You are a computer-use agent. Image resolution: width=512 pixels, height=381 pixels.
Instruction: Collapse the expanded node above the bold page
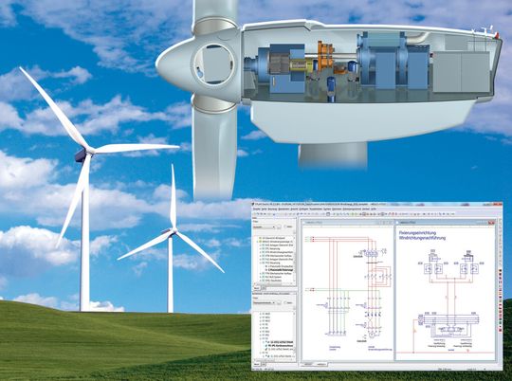(260, 263)
